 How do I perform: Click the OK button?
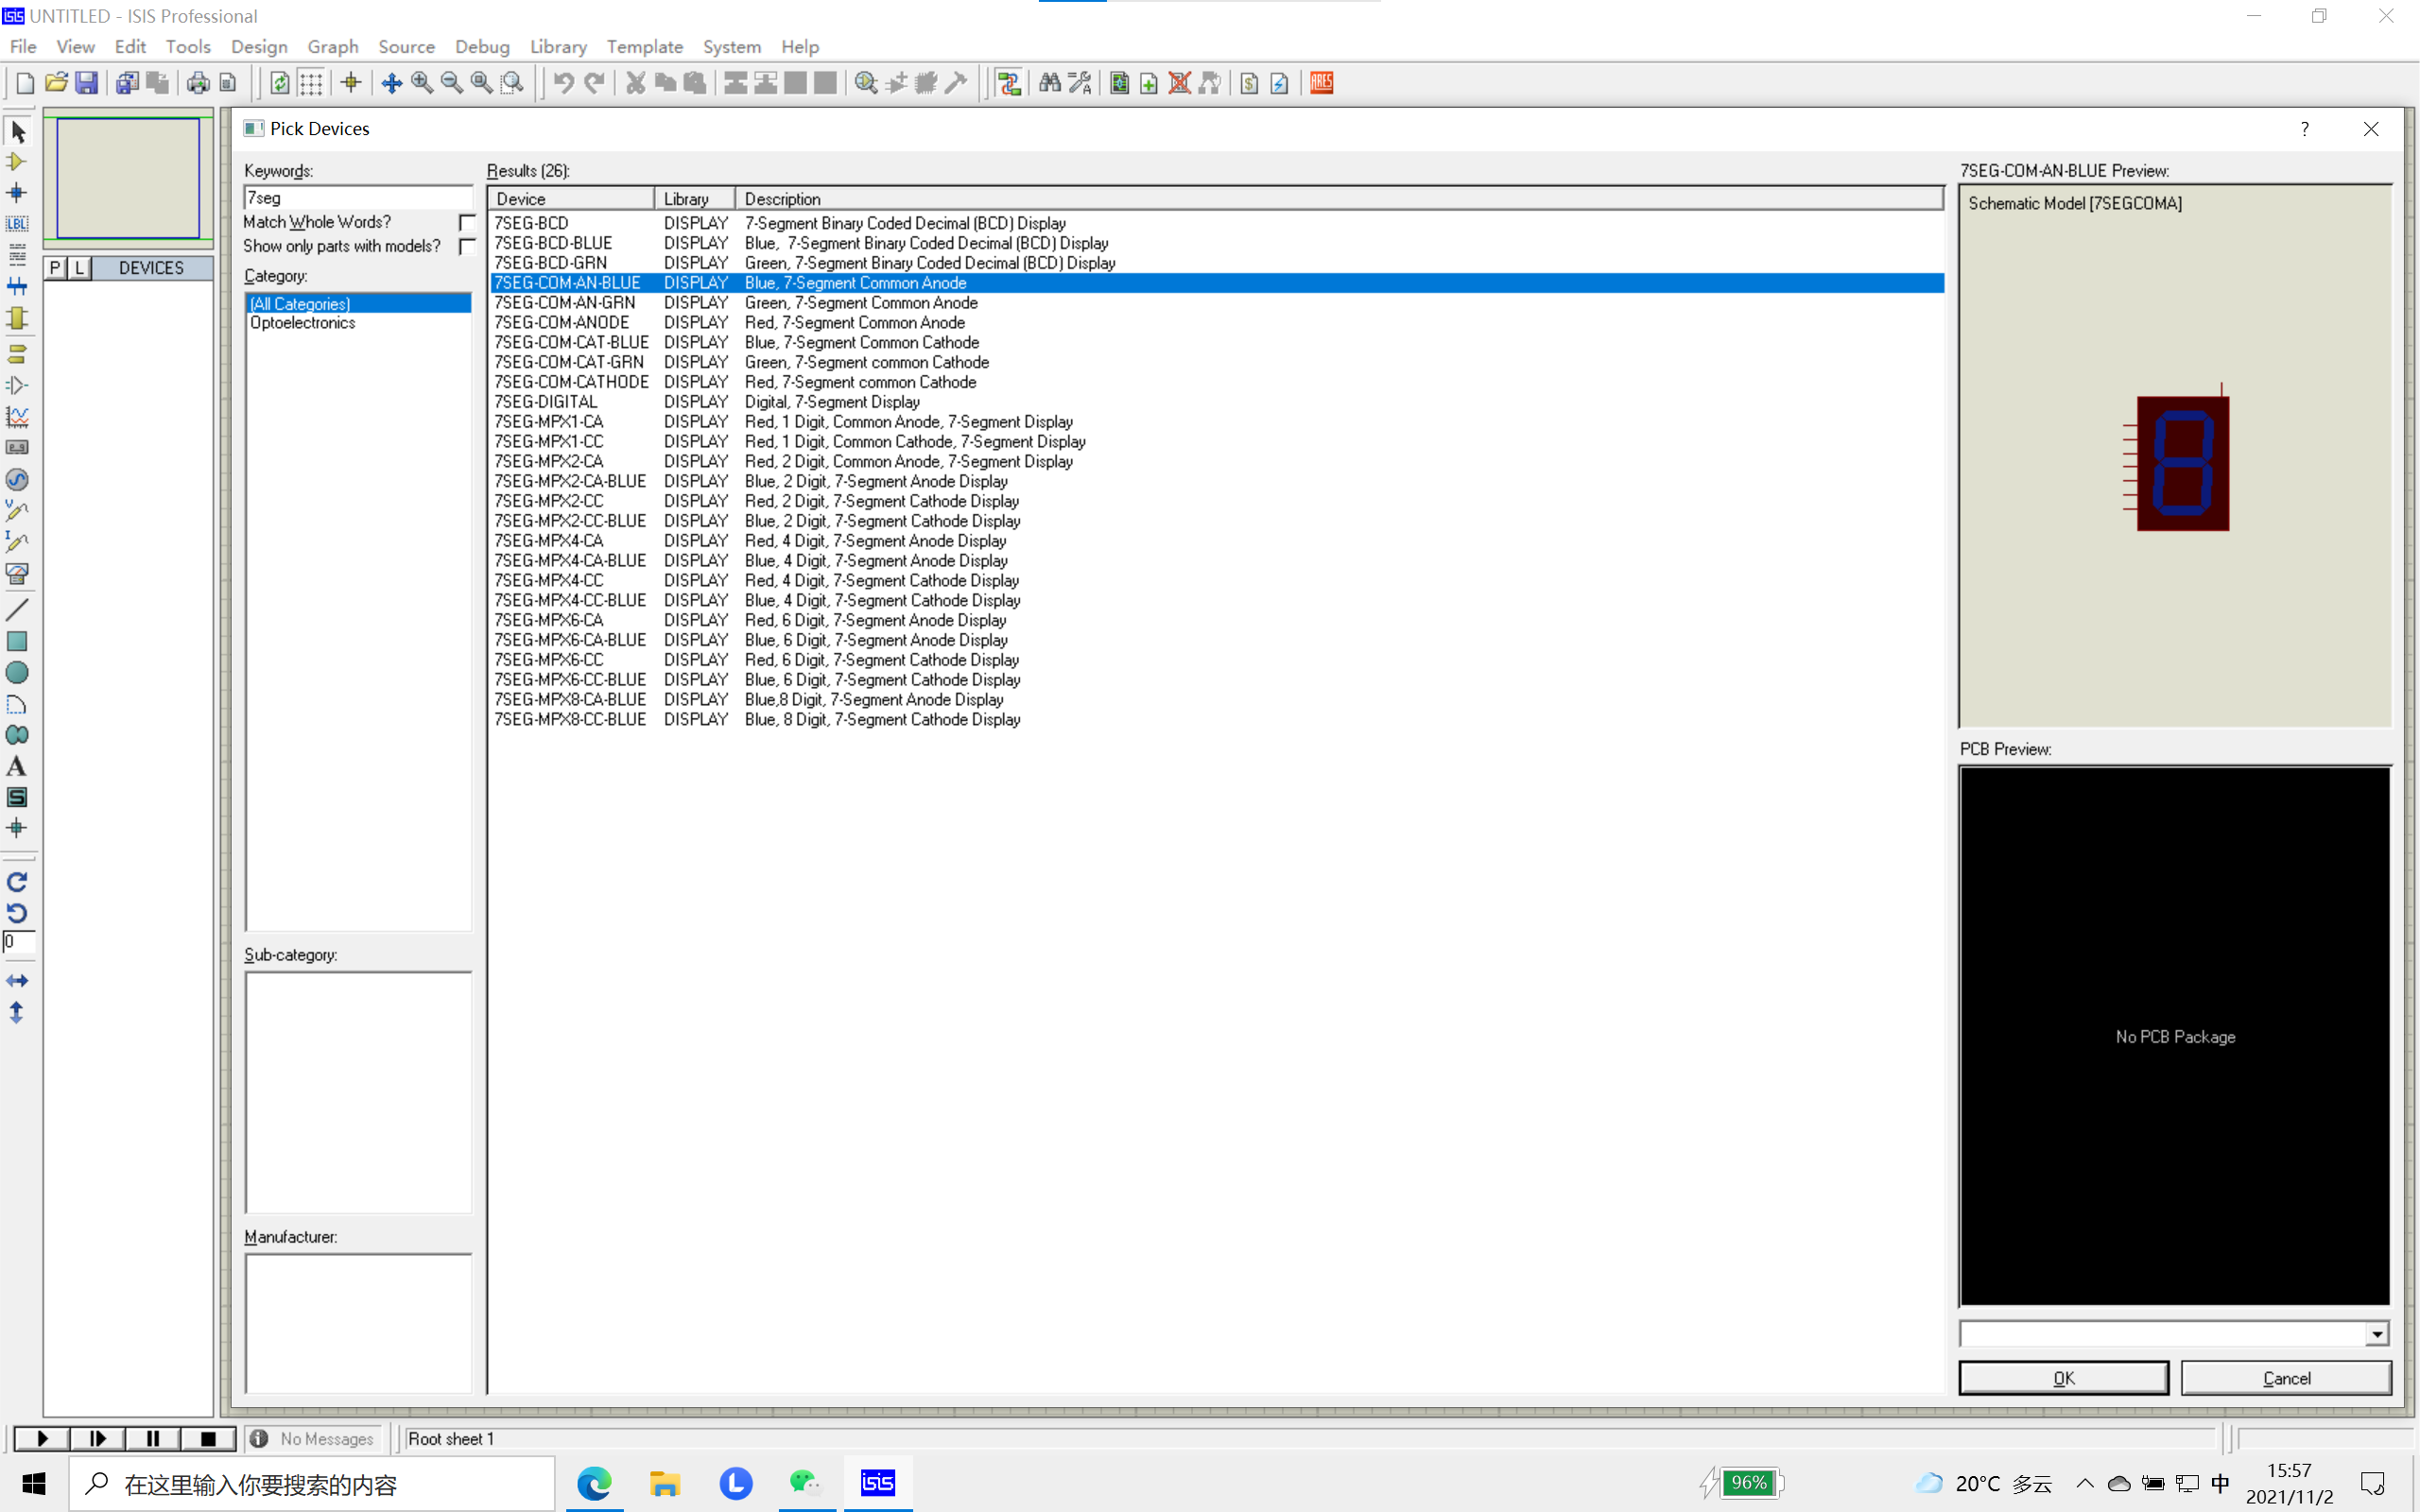[2063, 1378]
